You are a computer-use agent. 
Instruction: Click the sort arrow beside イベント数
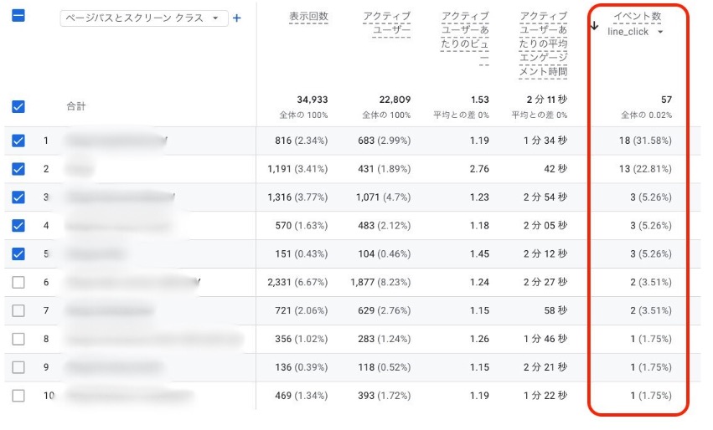594,26
